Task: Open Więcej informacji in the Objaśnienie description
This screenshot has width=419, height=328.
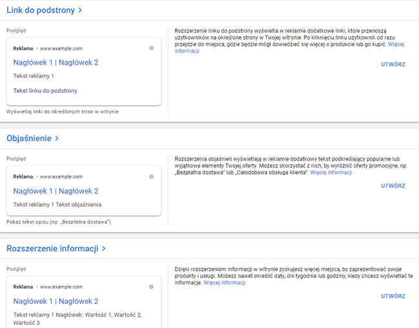Action: click(331, 173)
